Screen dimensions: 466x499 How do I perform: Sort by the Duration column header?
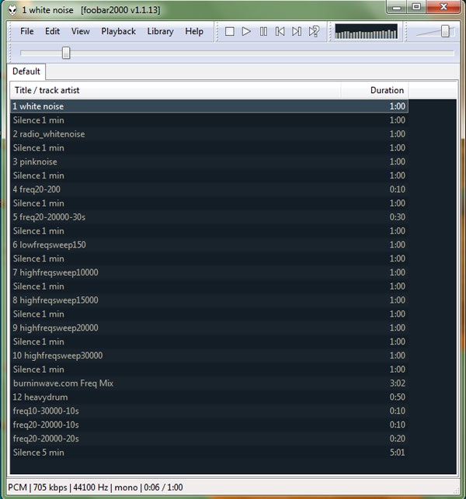374,90
